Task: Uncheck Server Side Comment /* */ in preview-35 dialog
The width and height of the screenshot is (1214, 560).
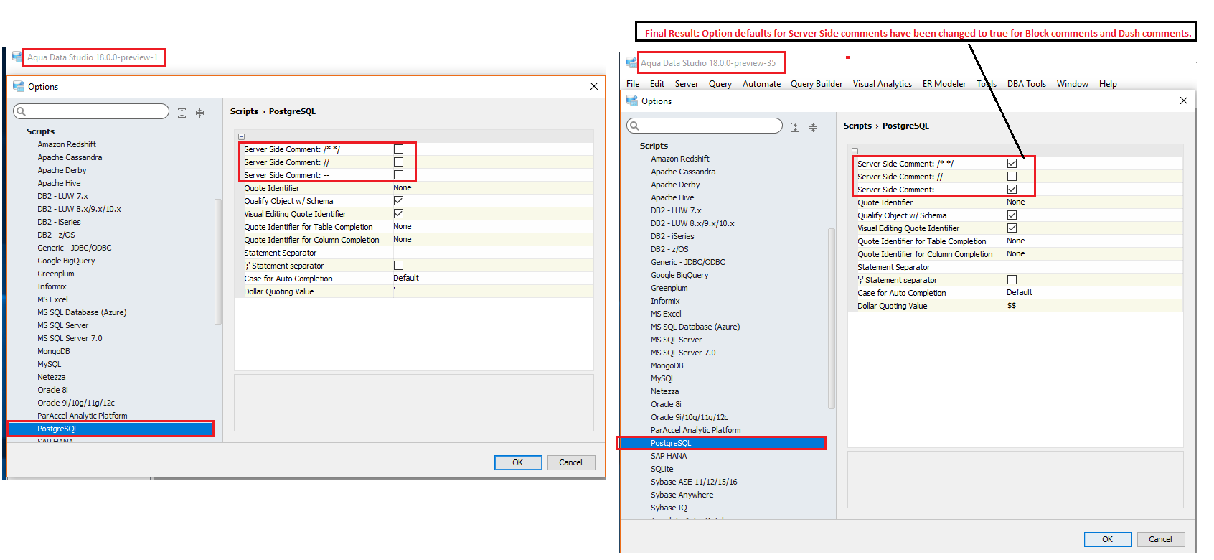Action: (x=1012, y=164)
